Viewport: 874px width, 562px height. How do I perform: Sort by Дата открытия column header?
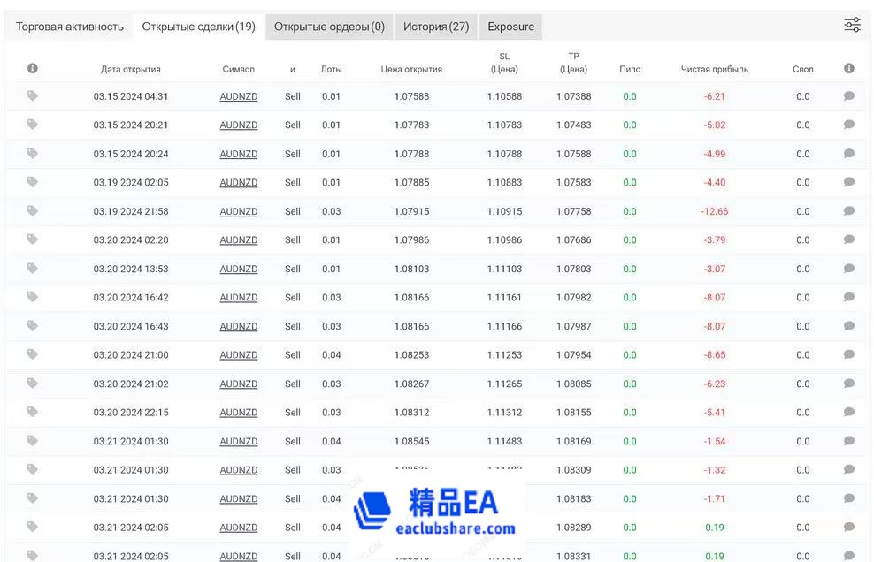point(131,69)
